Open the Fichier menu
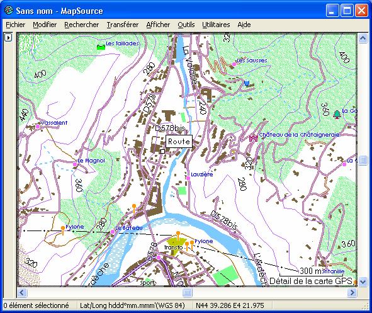Image resolution: width=372 pixels, height=313 pixels. point(15,25)
